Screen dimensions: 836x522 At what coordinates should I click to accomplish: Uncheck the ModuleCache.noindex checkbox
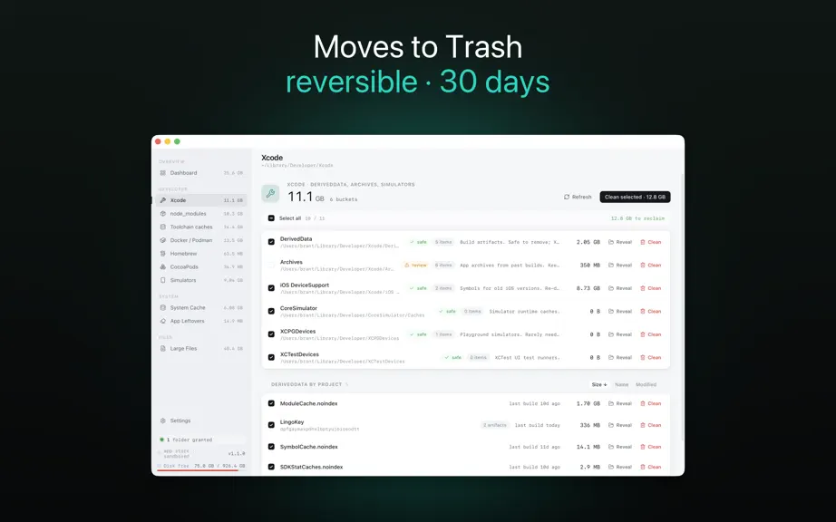271,404
